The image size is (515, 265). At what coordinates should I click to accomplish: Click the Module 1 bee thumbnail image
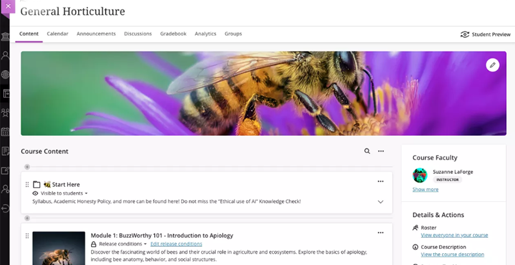[59, 248]
